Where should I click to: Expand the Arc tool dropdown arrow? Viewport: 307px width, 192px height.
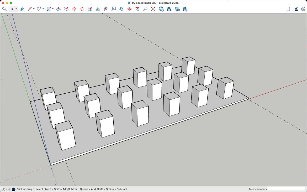(43, 9)
